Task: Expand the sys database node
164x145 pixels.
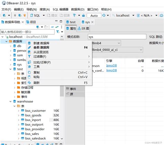Action: 10,65
